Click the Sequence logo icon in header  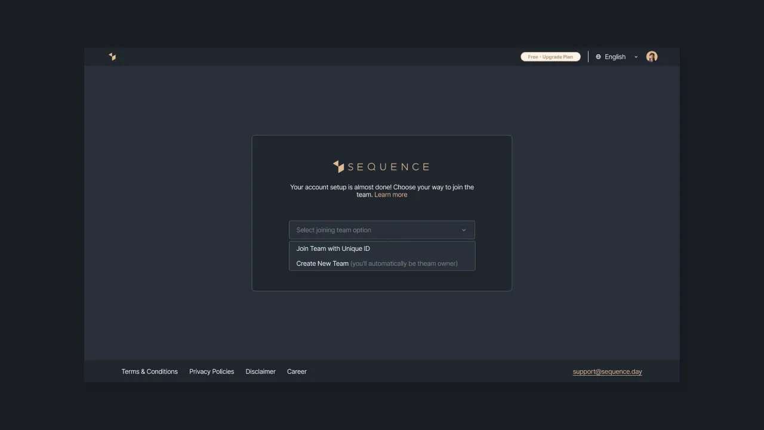(x=112, y=57)
